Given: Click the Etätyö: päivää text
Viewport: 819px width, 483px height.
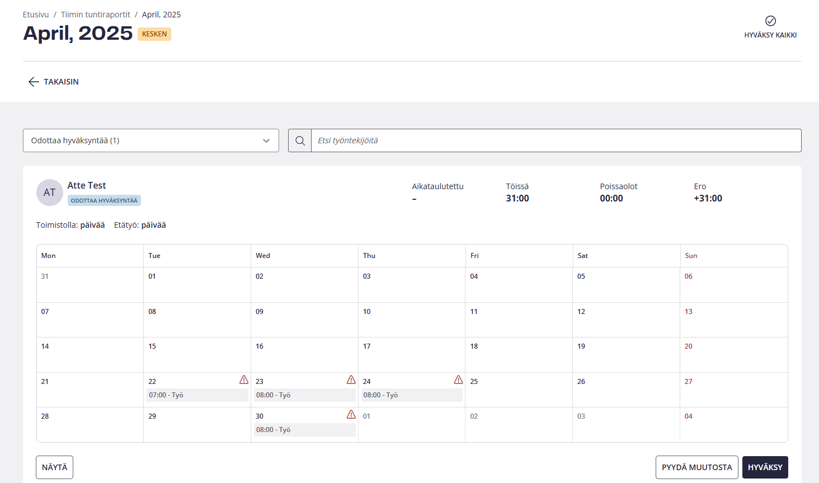Looking at the screenshot, I should 140,225.
